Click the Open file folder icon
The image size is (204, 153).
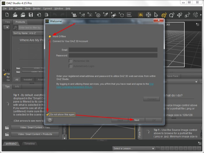pyautogui.click(x=15, y=15)
